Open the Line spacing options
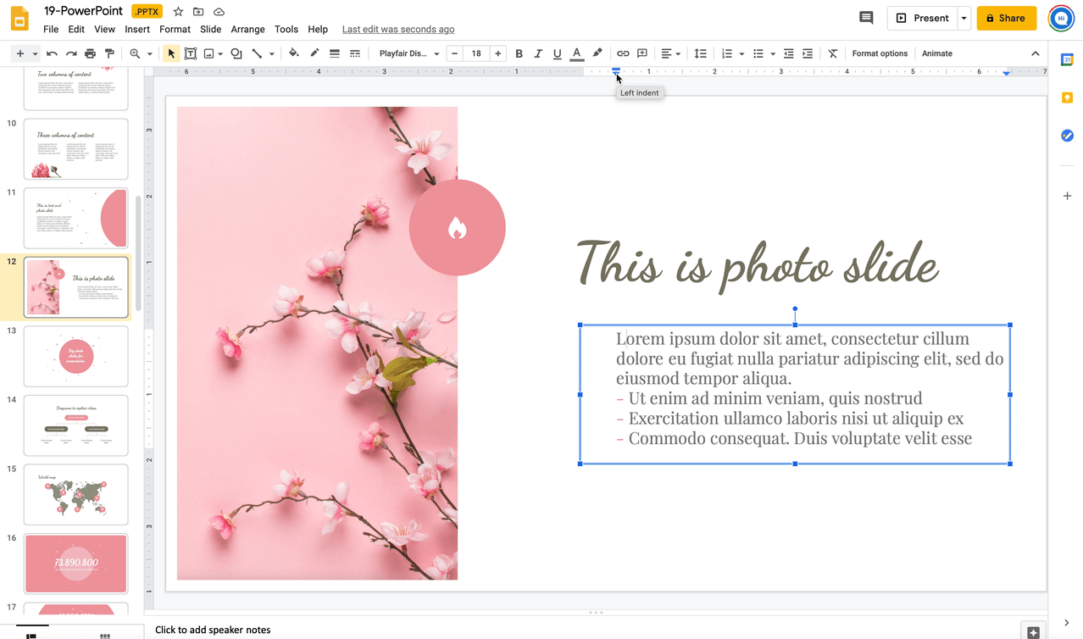This screenshot has height=639, width=1083. coord(700,53)
